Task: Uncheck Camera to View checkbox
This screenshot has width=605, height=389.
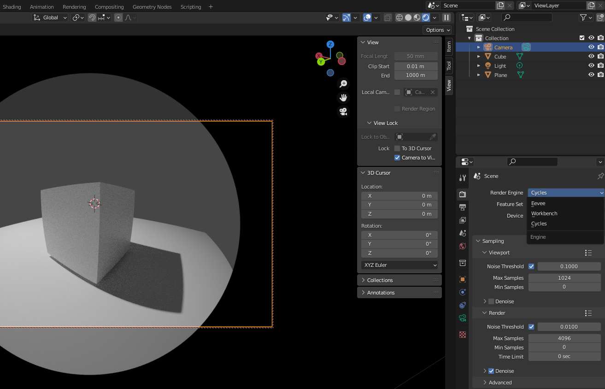Action: pyautogui.click(x=397, y=158)
